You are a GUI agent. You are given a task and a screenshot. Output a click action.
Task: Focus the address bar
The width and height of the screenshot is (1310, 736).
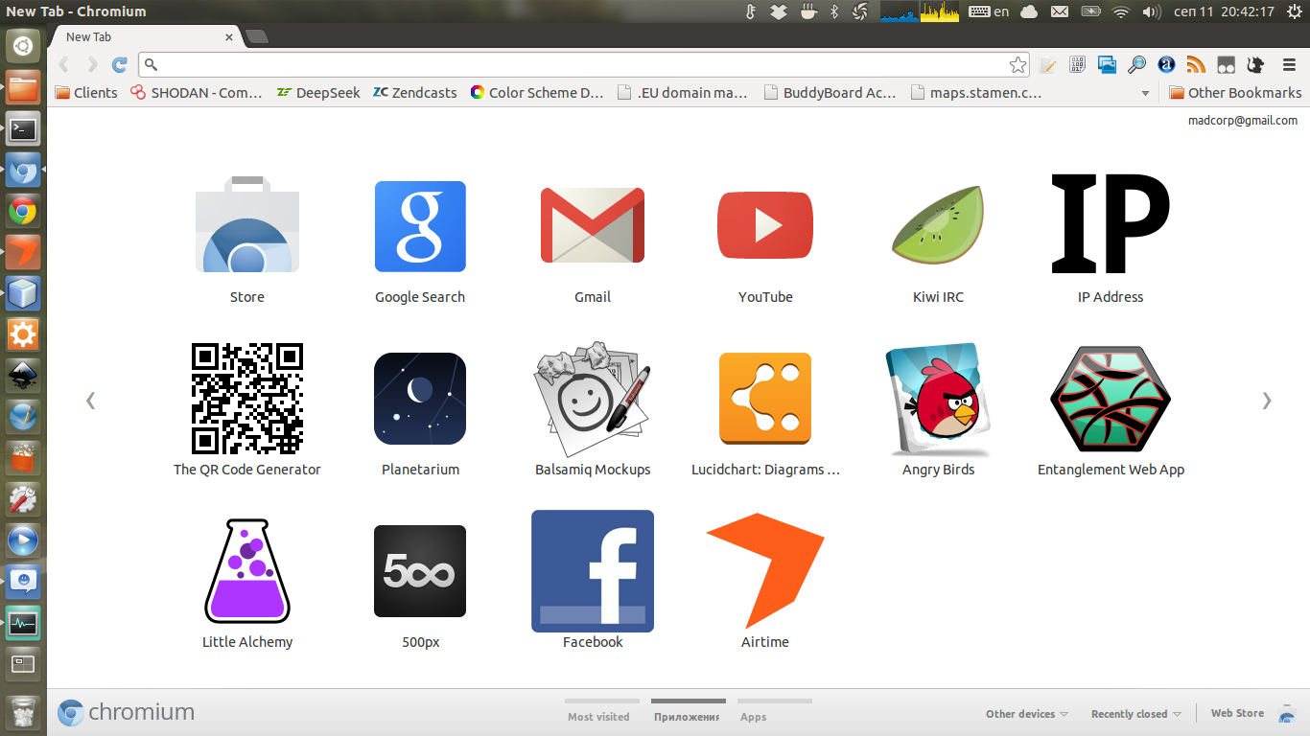584,65
